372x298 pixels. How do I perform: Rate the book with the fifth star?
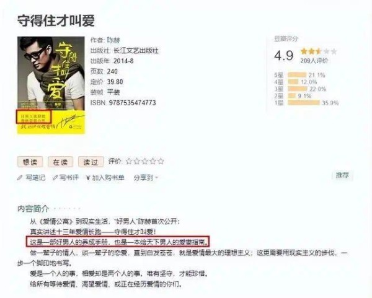tap(161, 162)
